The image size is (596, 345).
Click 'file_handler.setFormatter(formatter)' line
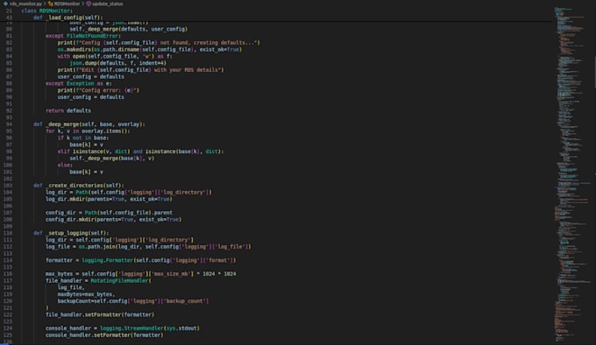click(x=100, y=314)
